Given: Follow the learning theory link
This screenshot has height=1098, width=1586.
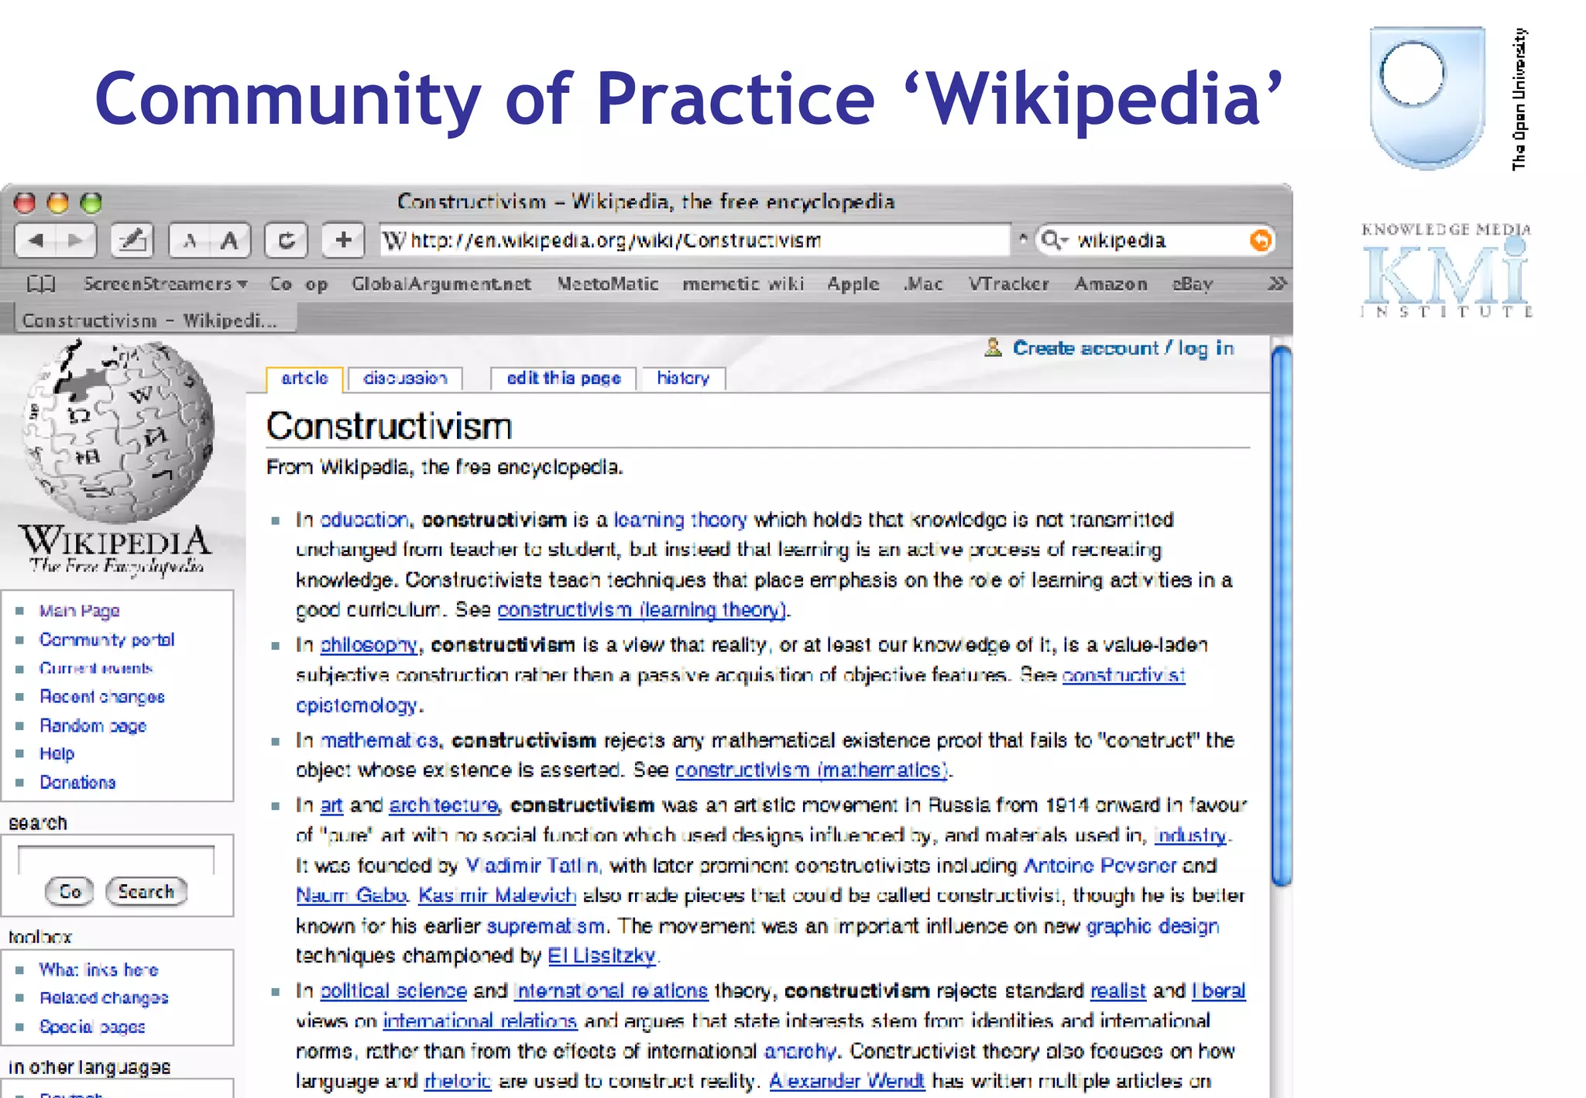Looking at the screenshot, I should click(680, 520).
